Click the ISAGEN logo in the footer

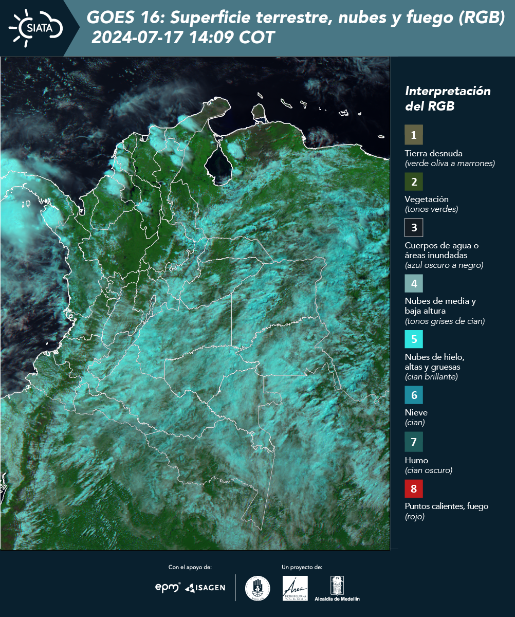pyautogui.click(x=205, y=588)
